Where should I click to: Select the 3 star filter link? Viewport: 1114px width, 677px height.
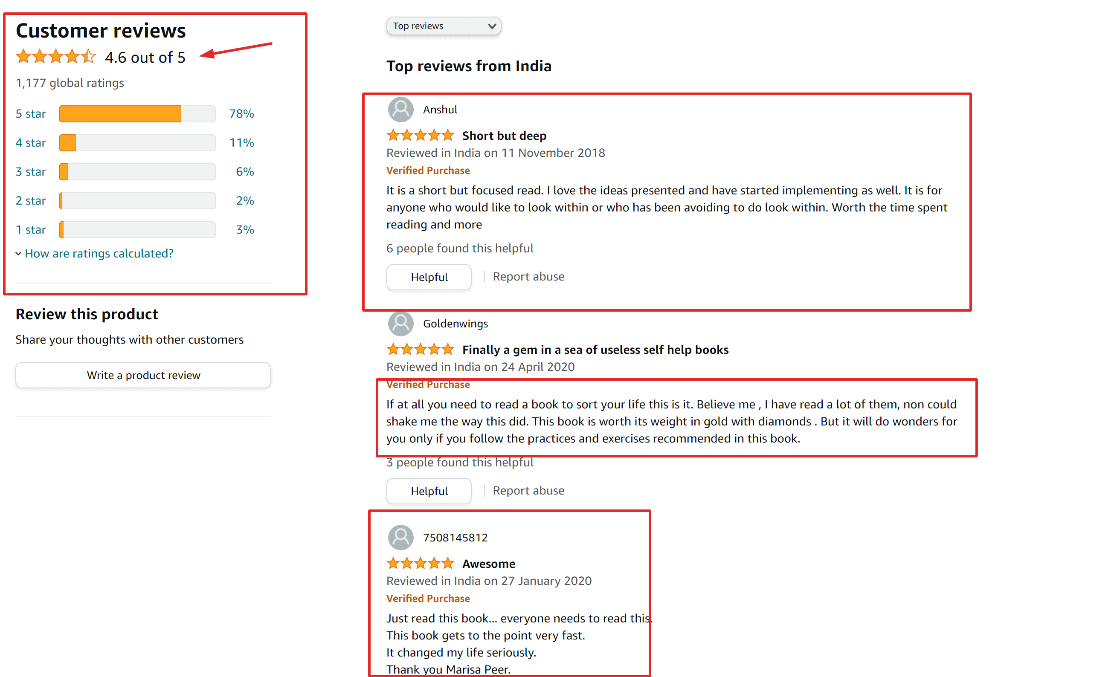click(31, 172)
